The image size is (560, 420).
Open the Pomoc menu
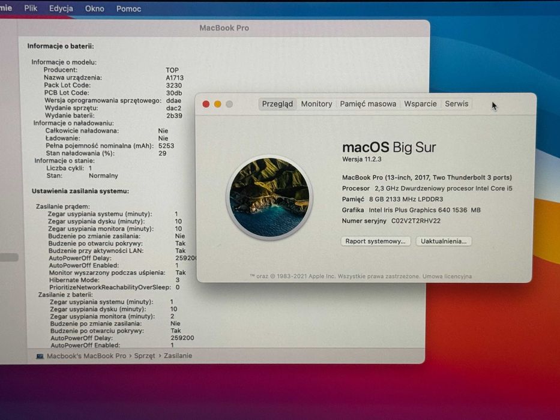coord(128,9)
